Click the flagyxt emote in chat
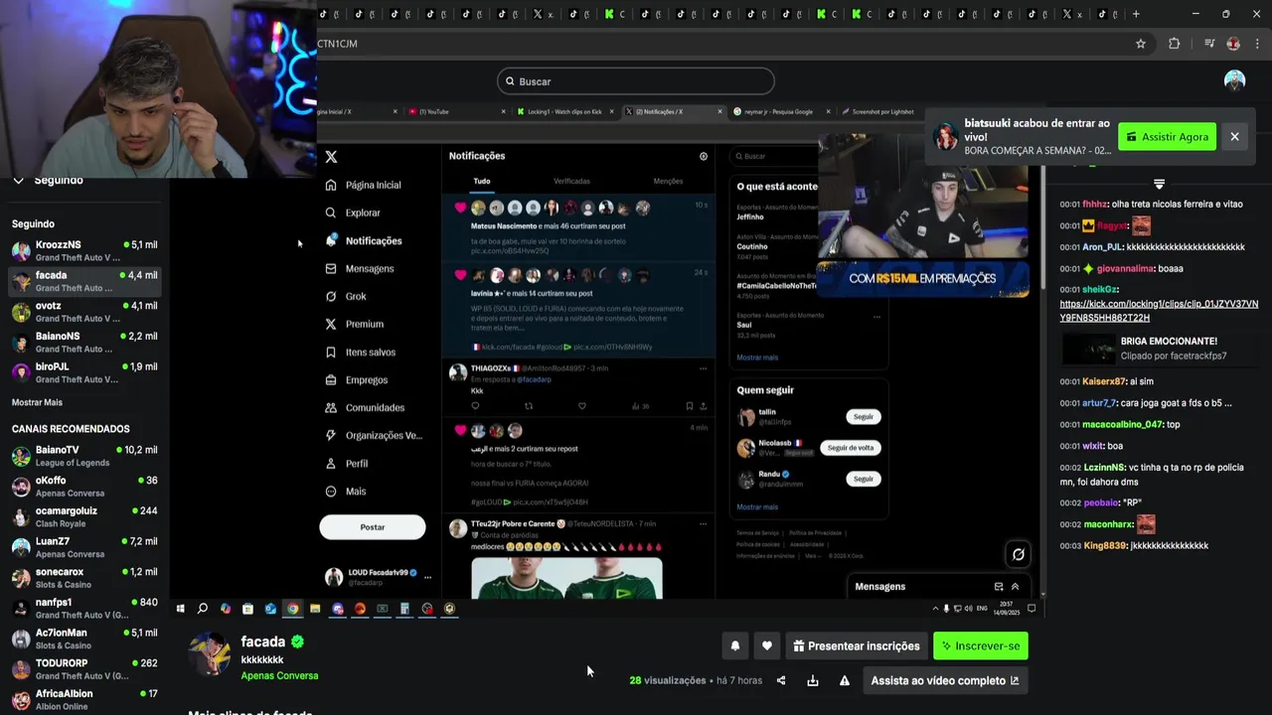 click(1141, 225)
